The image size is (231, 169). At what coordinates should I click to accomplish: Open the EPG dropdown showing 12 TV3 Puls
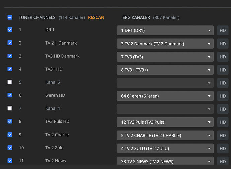(x=165, y=122)
